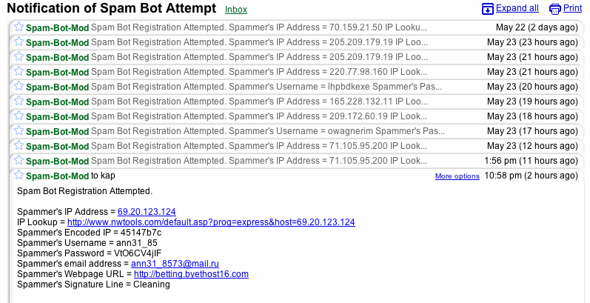Star the 165.228.132.11 message
The width and height of the screenshot is (590, 303).
[19, 101]
